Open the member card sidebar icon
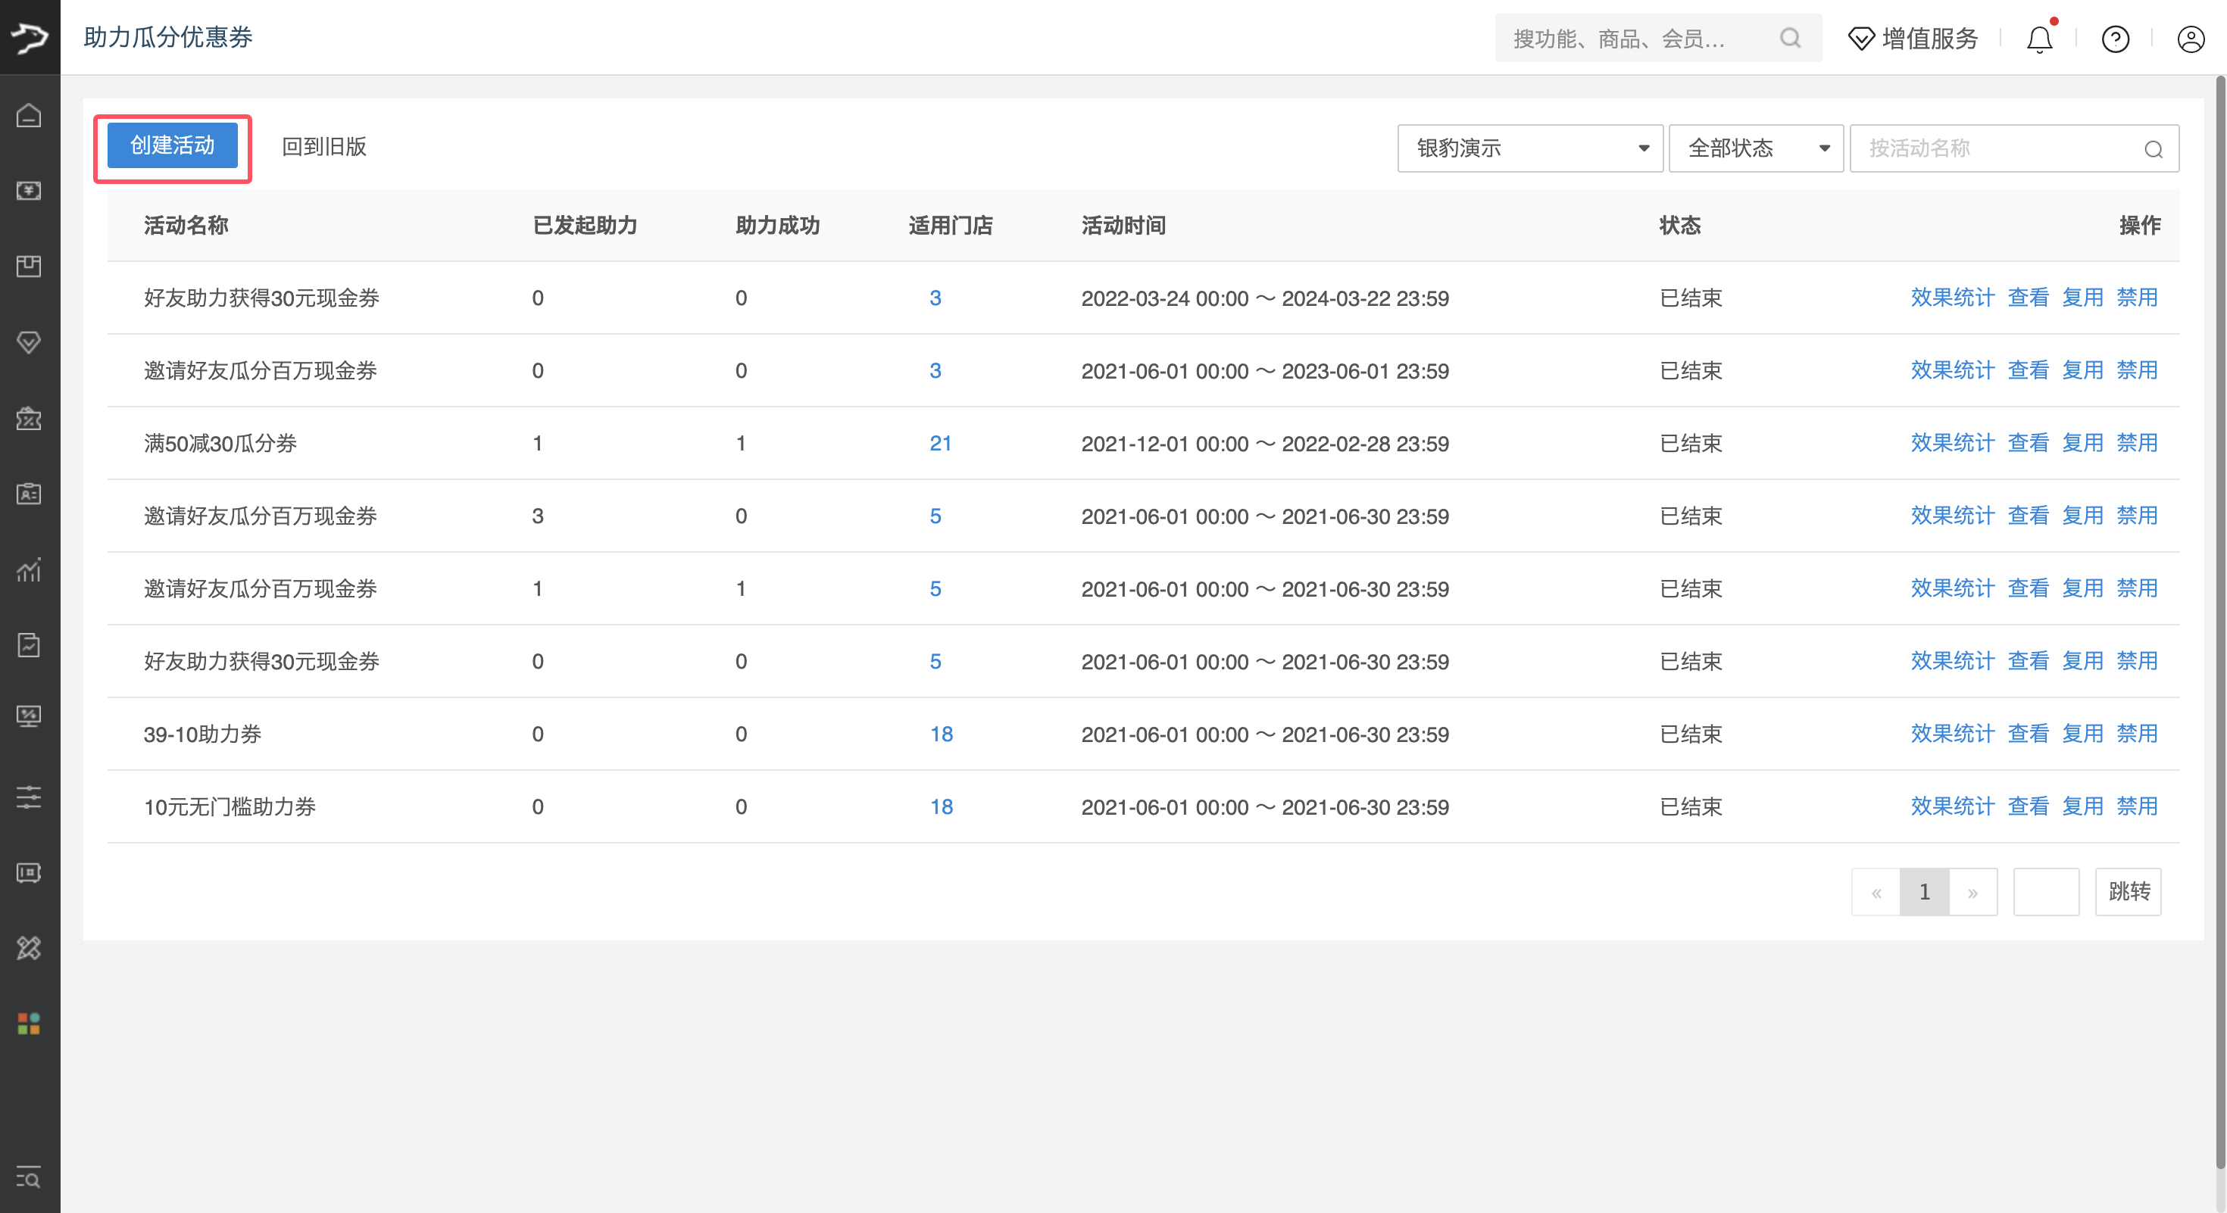Image resolution: width=2227 pixels, height=1213 pixels. pos(30,494)
